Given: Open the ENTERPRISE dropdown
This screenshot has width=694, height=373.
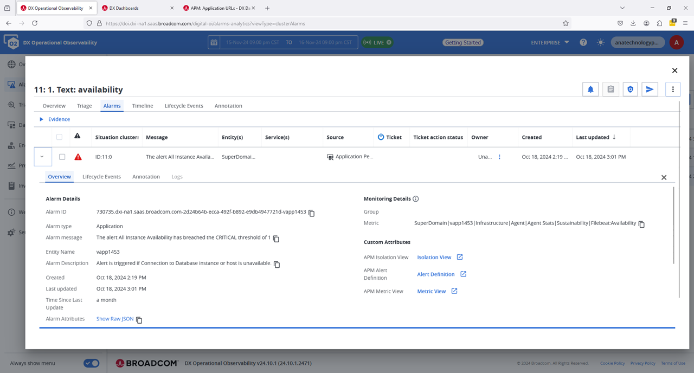Looking at the screenshot, I should 550,42.
